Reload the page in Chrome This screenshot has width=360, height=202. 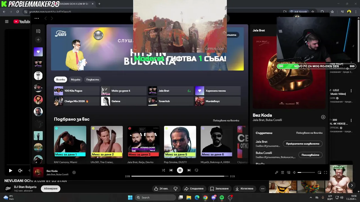tap(17, 12)
